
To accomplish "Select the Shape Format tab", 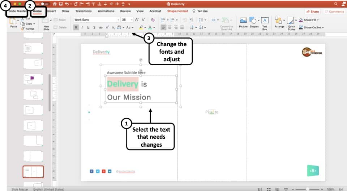I will coord(177,11).
